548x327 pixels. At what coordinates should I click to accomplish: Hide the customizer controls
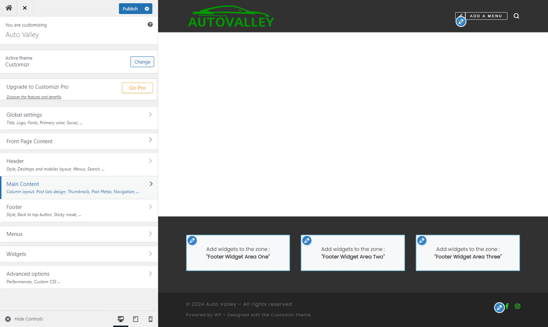tap(24, 319)
